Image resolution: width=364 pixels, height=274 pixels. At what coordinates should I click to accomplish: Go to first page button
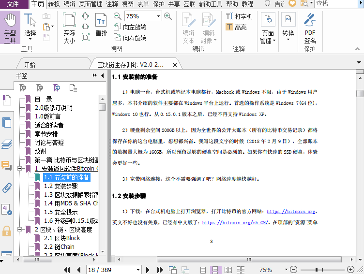pyautogui.click(x=67, y=270)
